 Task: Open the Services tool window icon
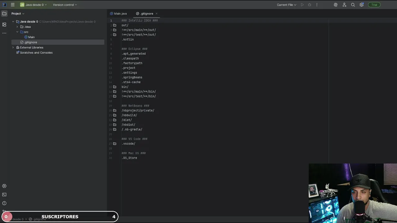click(x=4, y=186)
